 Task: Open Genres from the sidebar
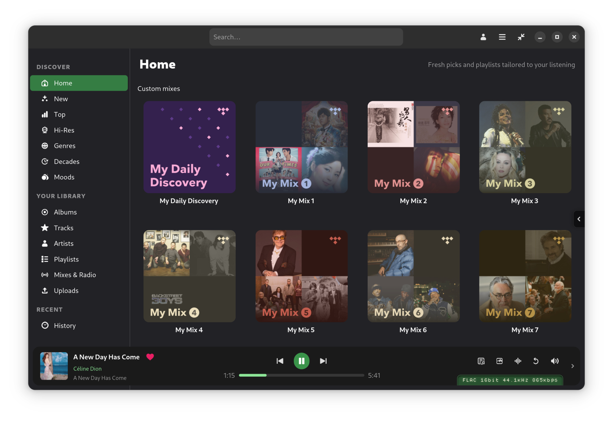pos(79,146)
